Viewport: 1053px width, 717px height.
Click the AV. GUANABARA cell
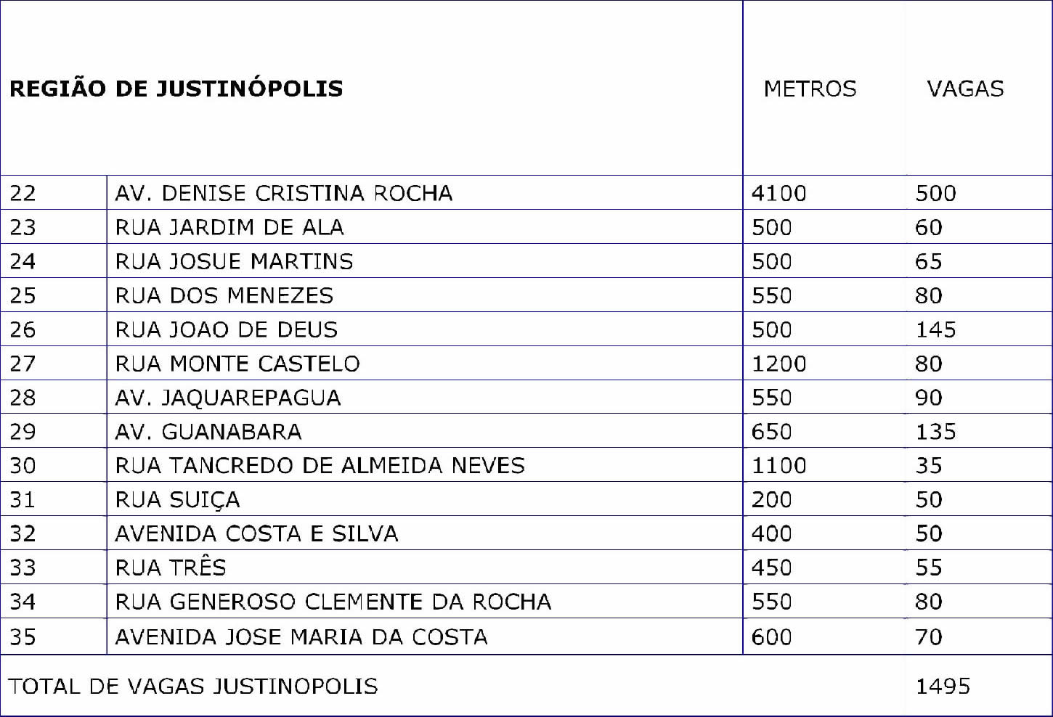coord(208,432)
